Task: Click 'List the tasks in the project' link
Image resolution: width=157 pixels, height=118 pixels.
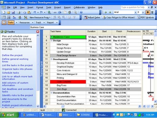Action: 17,65
